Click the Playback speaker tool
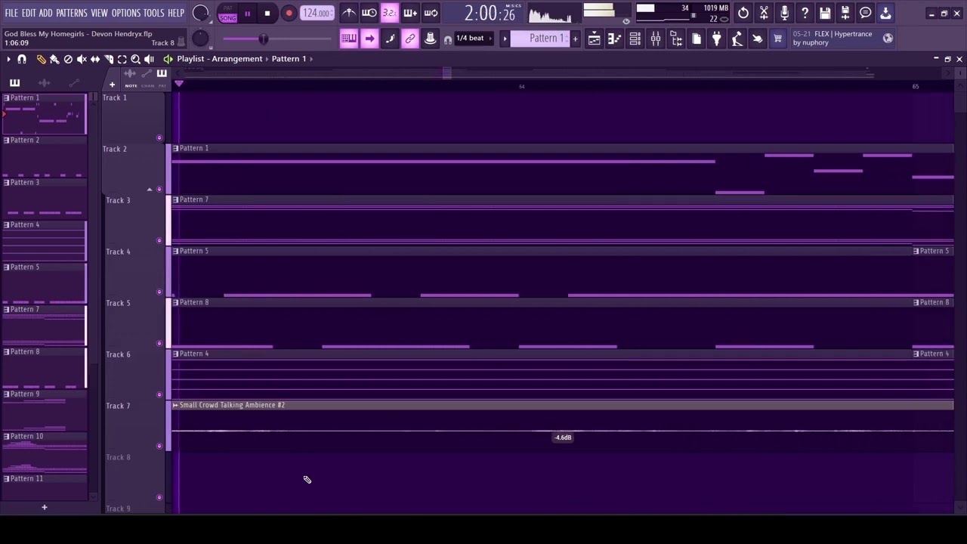Image resolution: width=967 pixels, height=544 pixels. click(x=150, y=59)
